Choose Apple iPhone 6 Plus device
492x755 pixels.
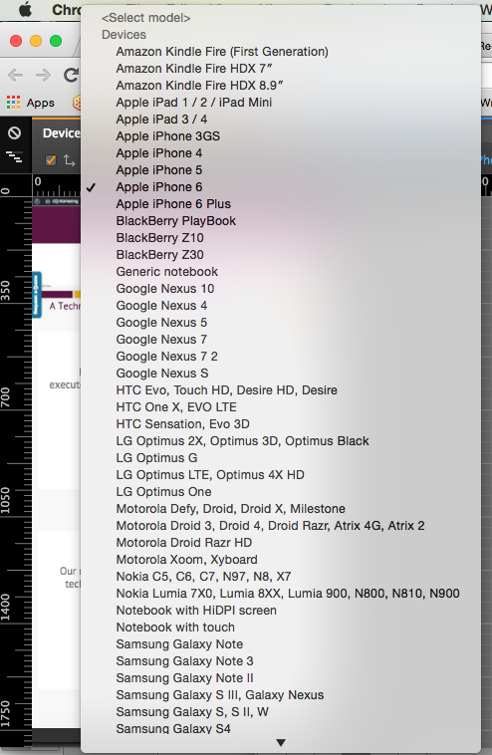coord(281,203)
